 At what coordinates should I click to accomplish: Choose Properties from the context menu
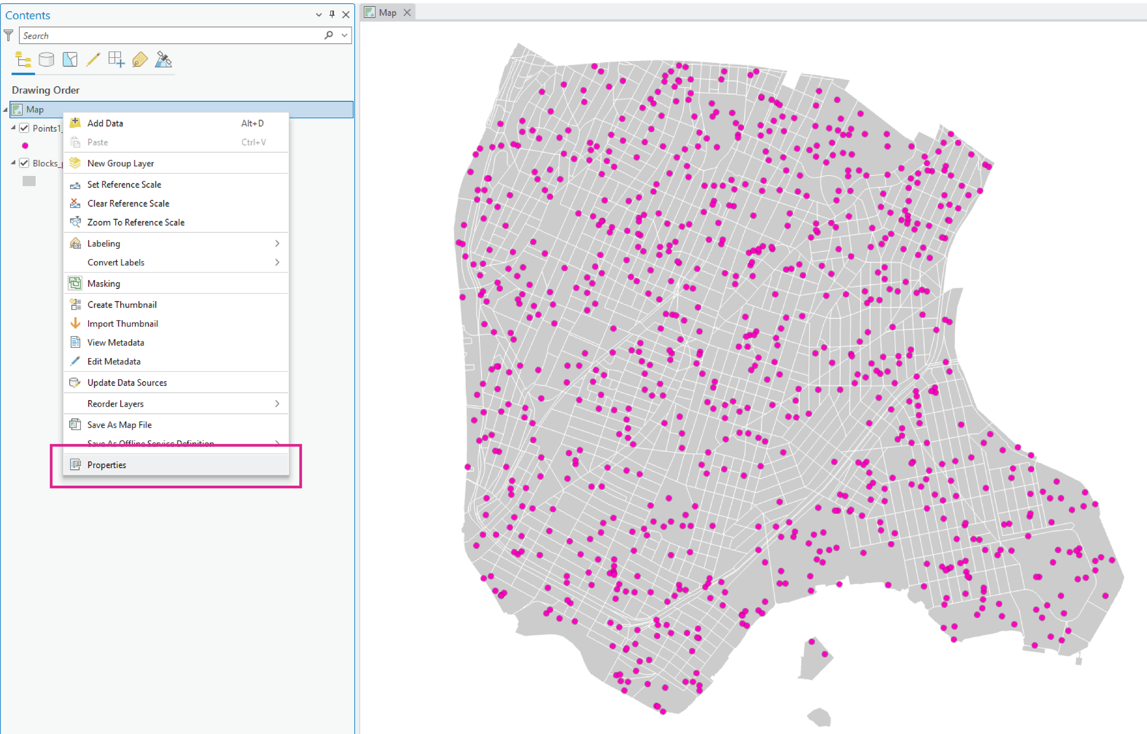tap(107, 465)
